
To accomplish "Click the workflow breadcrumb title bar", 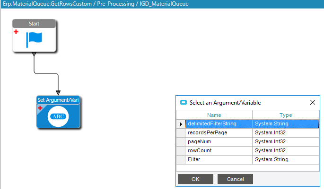I will 162,4.
